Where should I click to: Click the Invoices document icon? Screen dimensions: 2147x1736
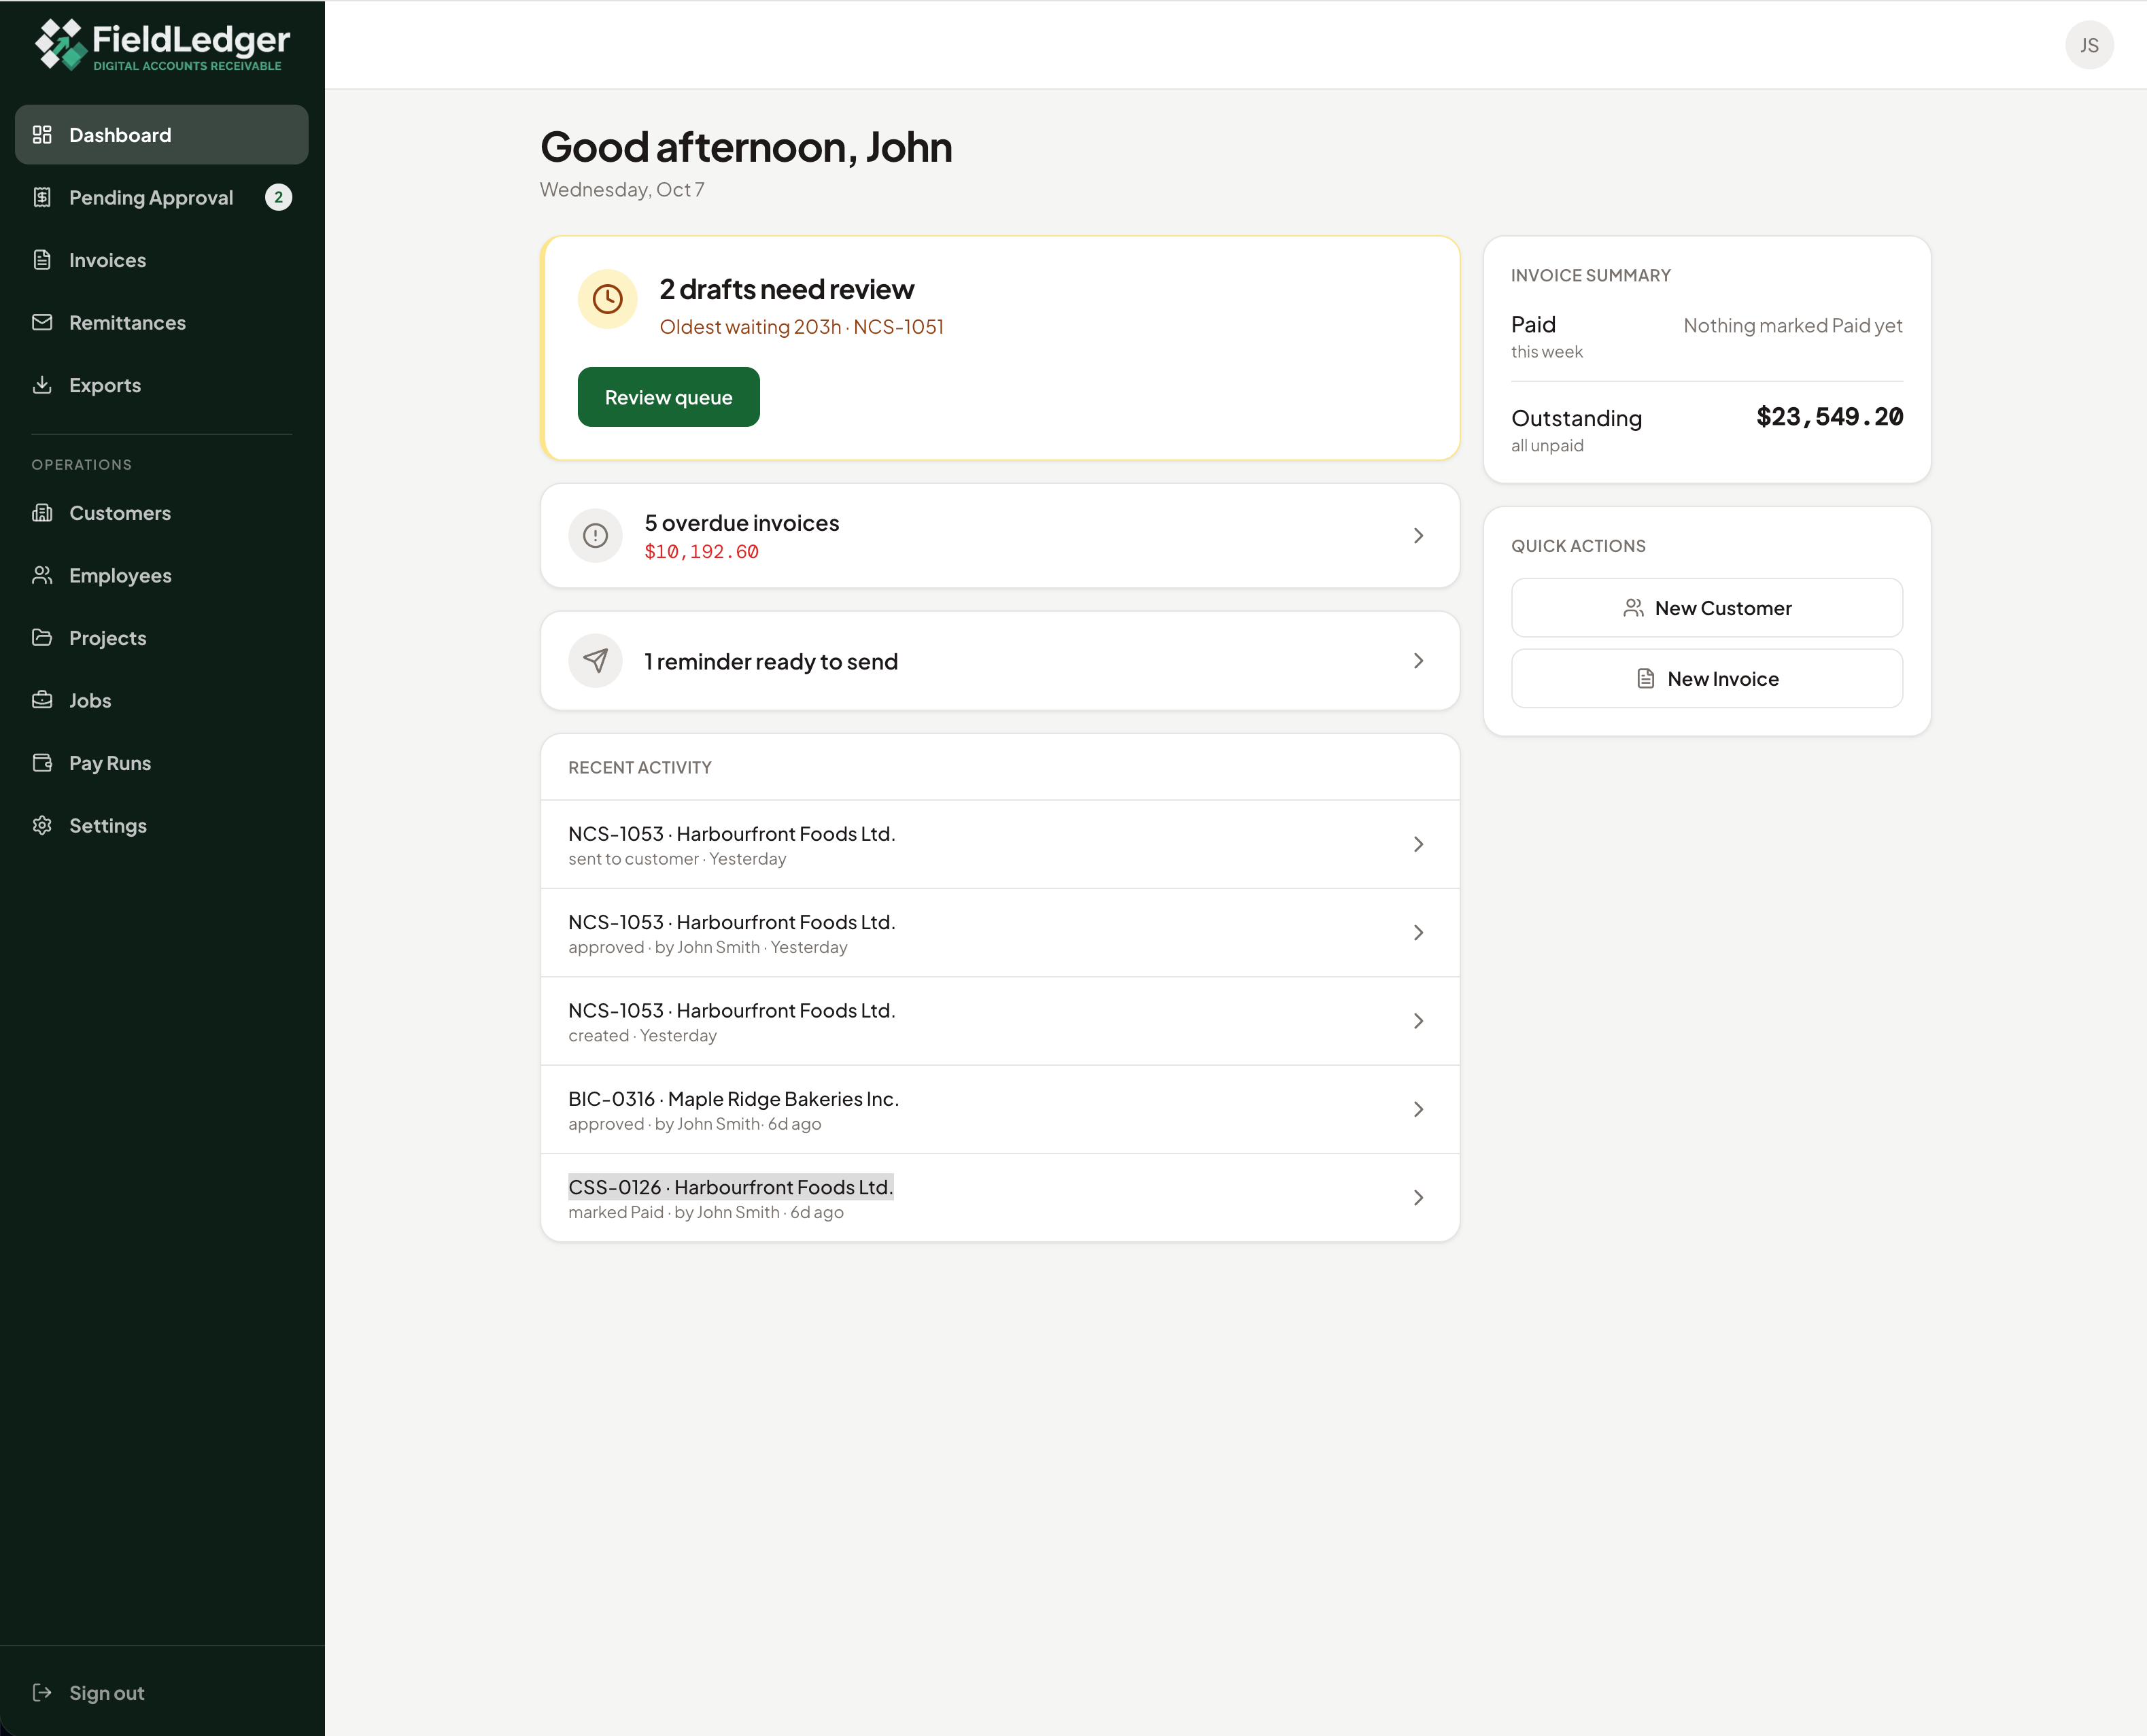[x=42, y=260]
